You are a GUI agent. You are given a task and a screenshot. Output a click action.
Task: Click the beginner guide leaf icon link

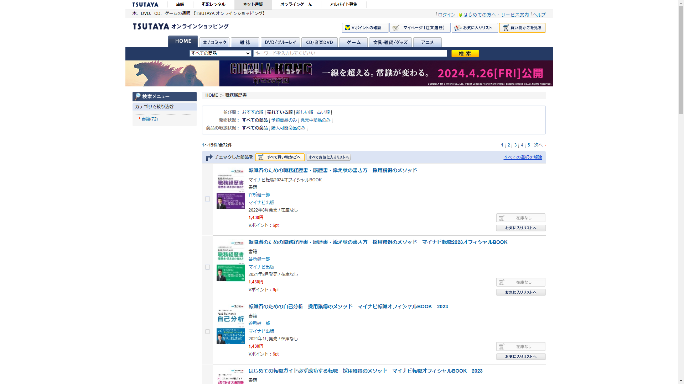point(461,15)
